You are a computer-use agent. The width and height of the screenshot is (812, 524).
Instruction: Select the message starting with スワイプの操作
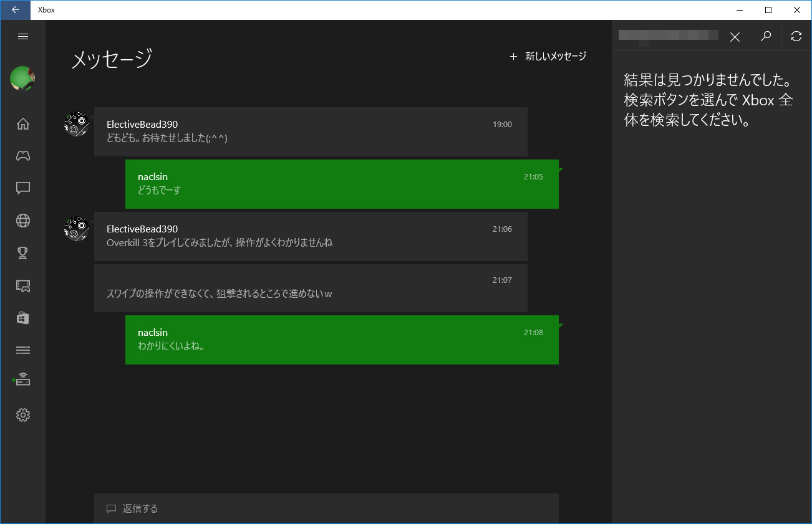tap(219, 293)
